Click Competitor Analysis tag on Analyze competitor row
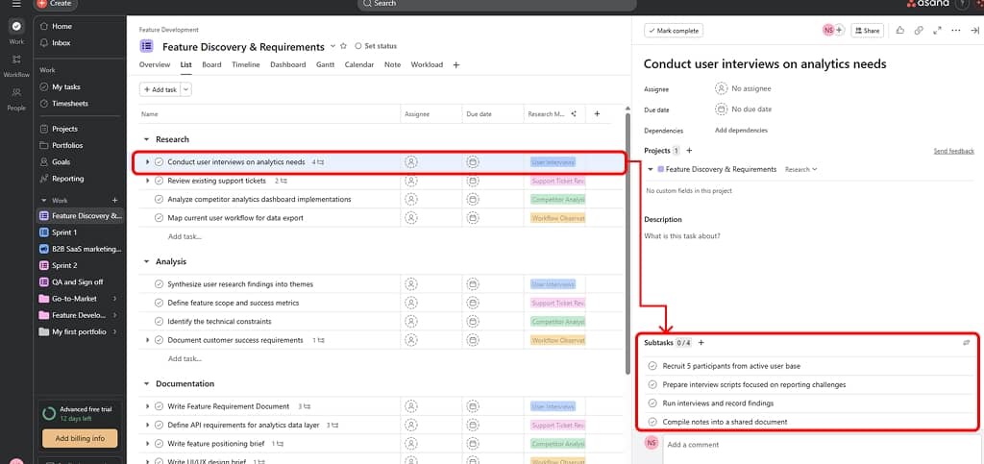 pos(557,200)
